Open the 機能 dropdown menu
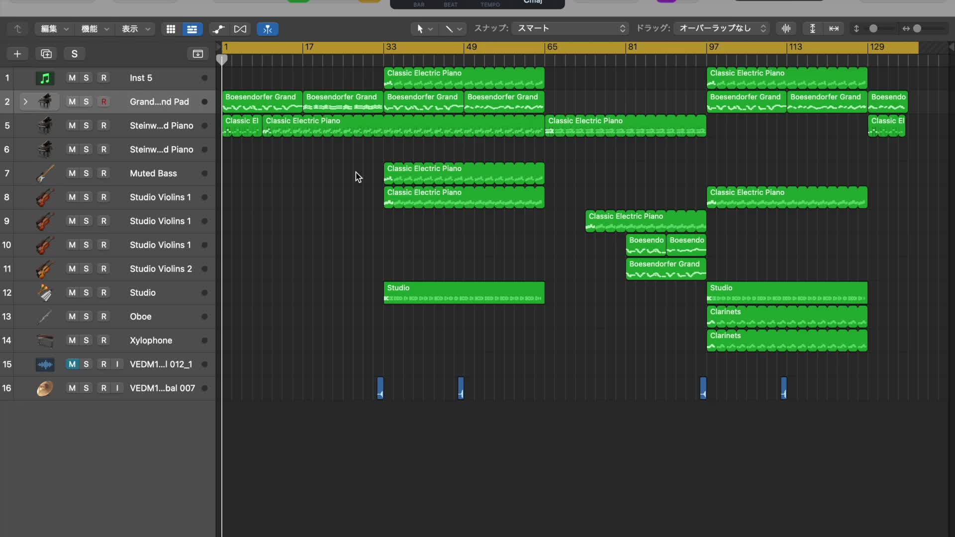The height and width of the screenshot is (537, 955). coord(95,29)
